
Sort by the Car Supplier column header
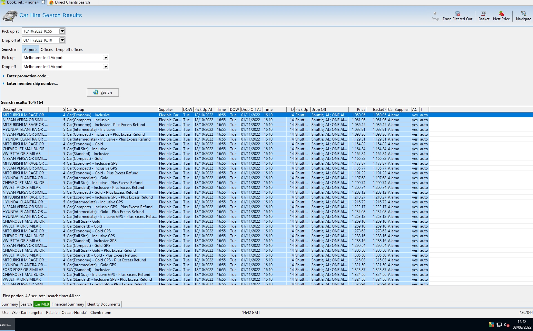pos(399,110)
